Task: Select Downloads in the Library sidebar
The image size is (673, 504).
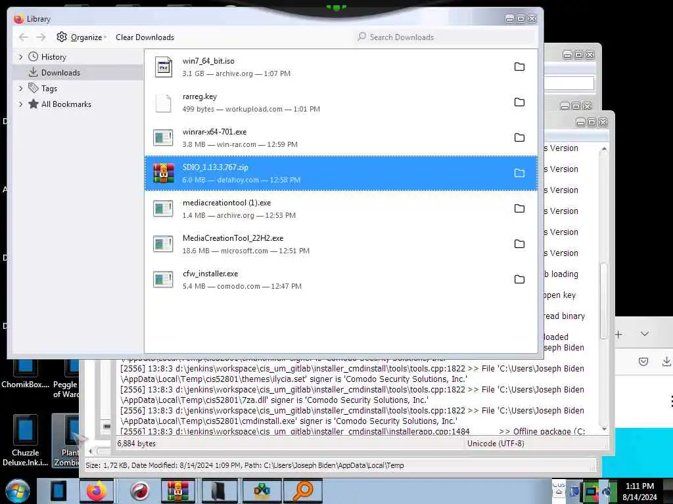Action: (x=78, y=72)
